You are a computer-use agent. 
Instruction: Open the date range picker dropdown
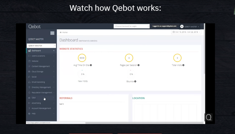coord(186,32)
